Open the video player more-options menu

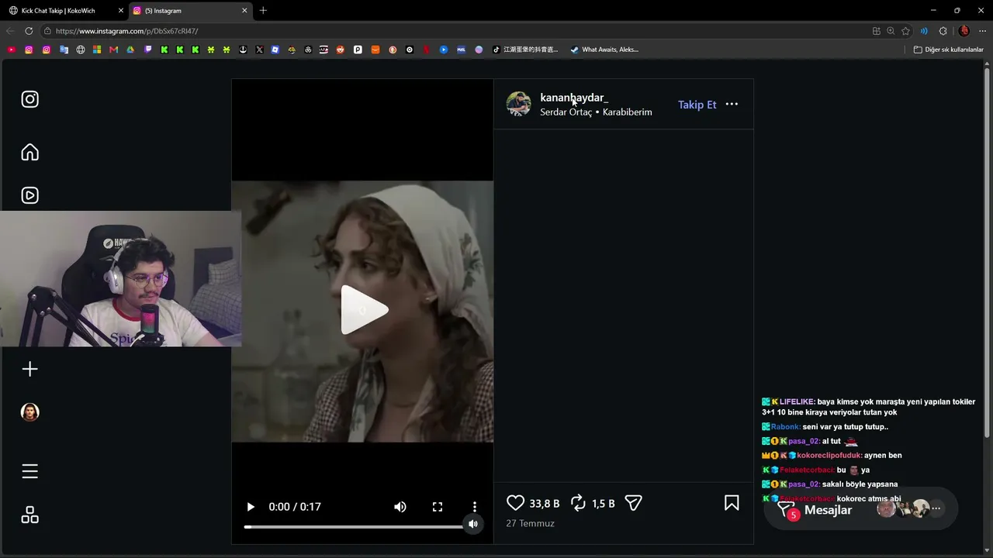pos(475,507)
